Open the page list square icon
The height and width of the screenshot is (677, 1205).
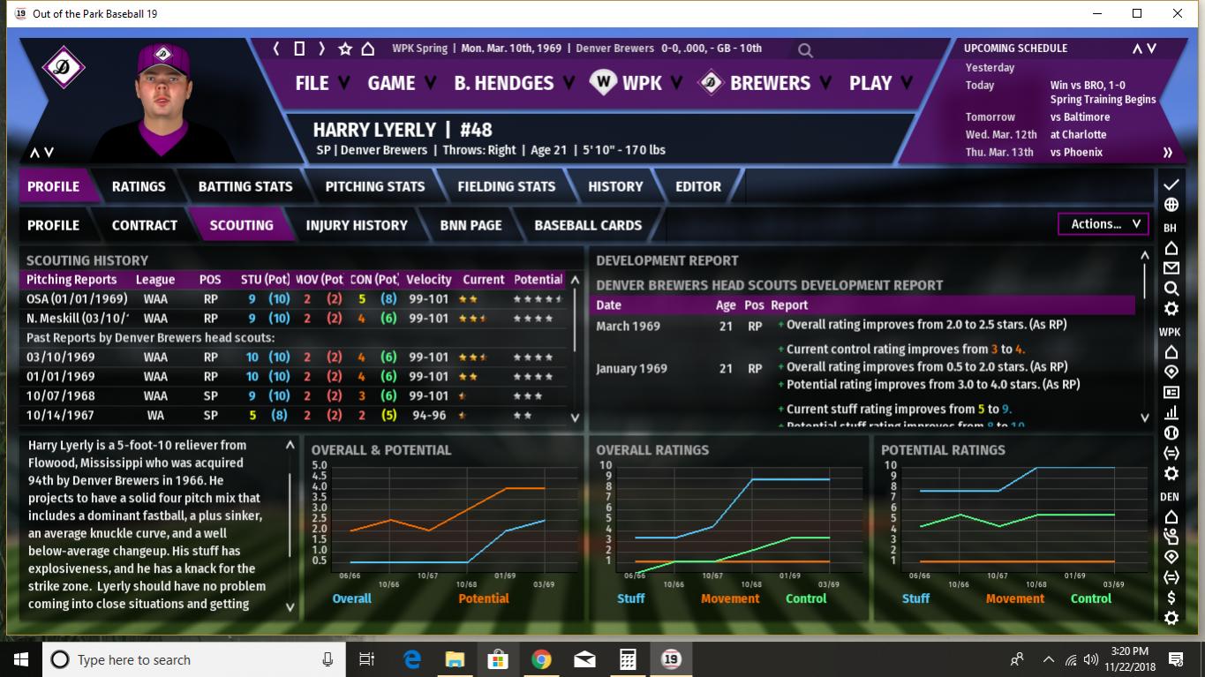[299, 49]
